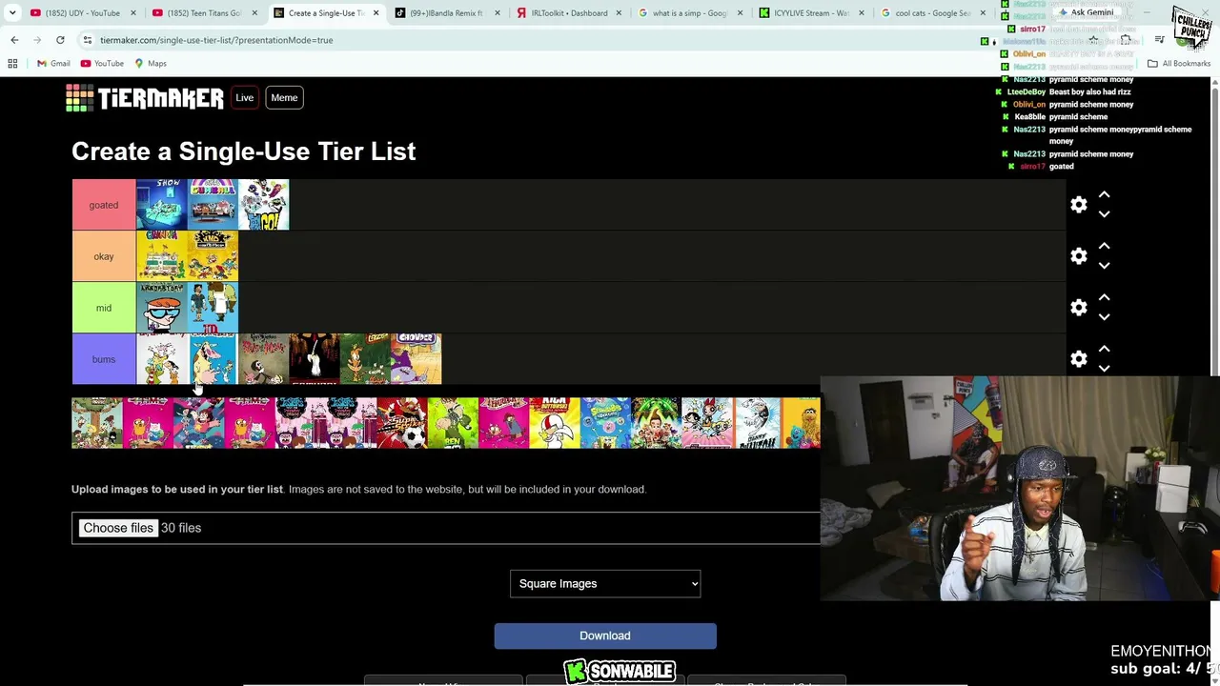
Task: Select the Gumball image in goated tier
Action: (x=213, y=205)
